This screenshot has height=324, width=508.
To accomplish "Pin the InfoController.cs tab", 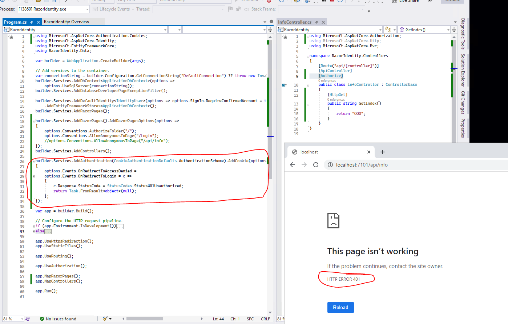I will tap(317, 22).
